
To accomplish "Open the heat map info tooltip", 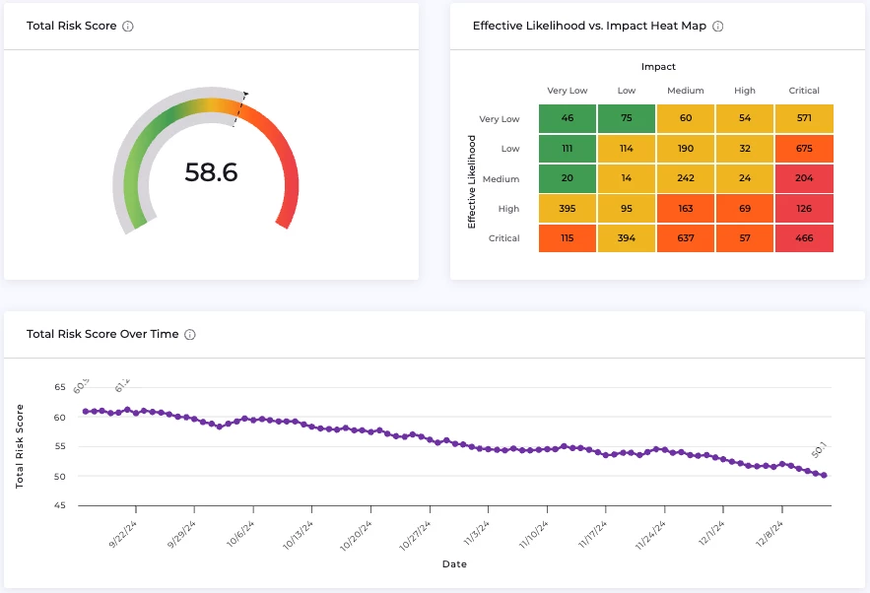I will coord(718,27).
